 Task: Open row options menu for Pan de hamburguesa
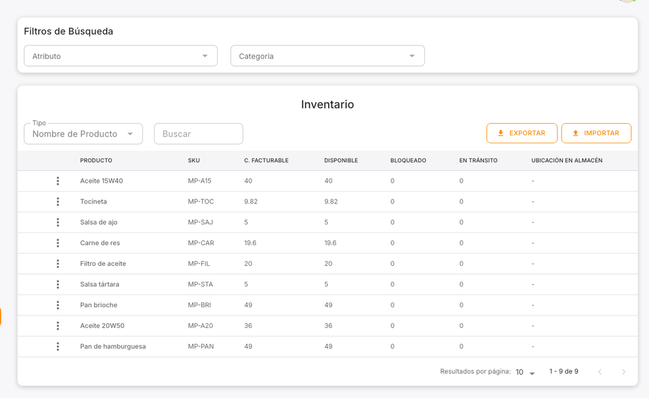(58, 346)
